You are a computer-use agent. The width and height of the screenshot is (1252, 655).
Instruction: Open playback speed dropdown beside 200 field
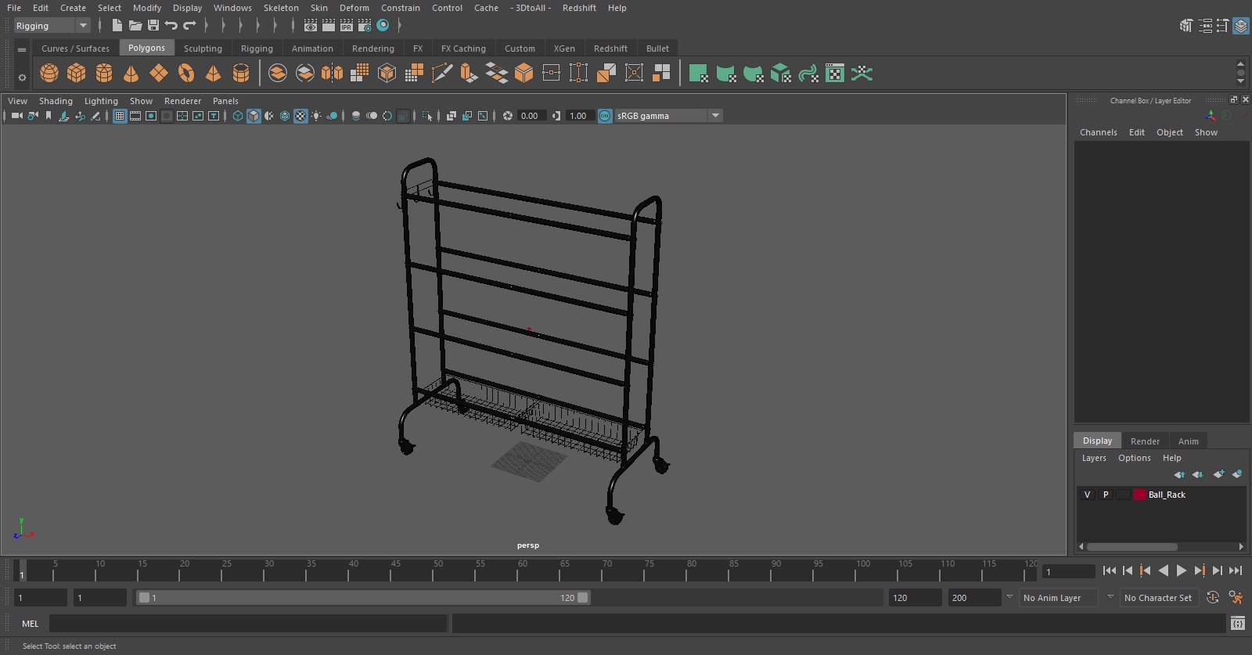click(1009, 597)
